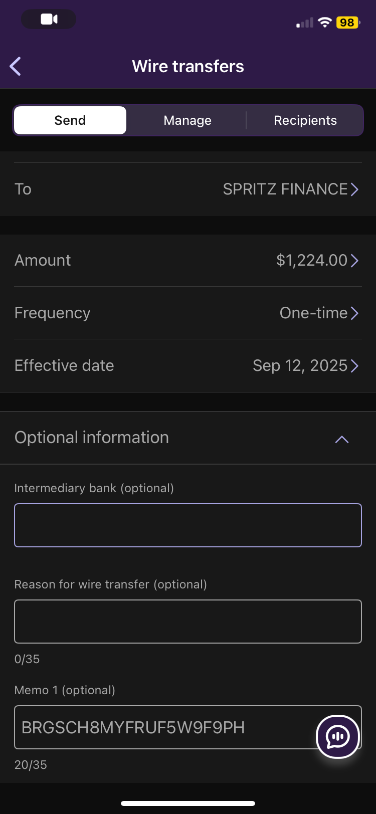This screenshot has height=814, width=376.
Task: Tap the battery level indicator
Action: [347, 23]
